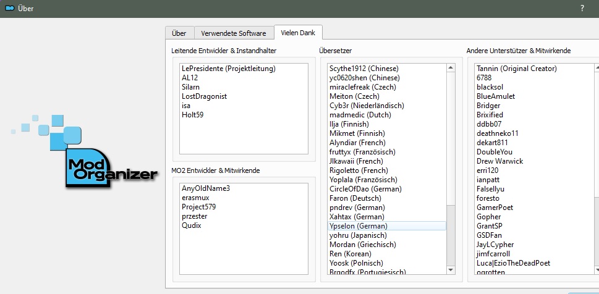Click Gopher in other supporters list
Viewport: 599px width, 294px height.
coord(489,217)
